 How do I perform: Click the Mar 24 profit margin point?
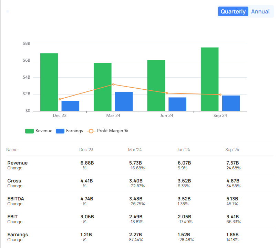113,85
